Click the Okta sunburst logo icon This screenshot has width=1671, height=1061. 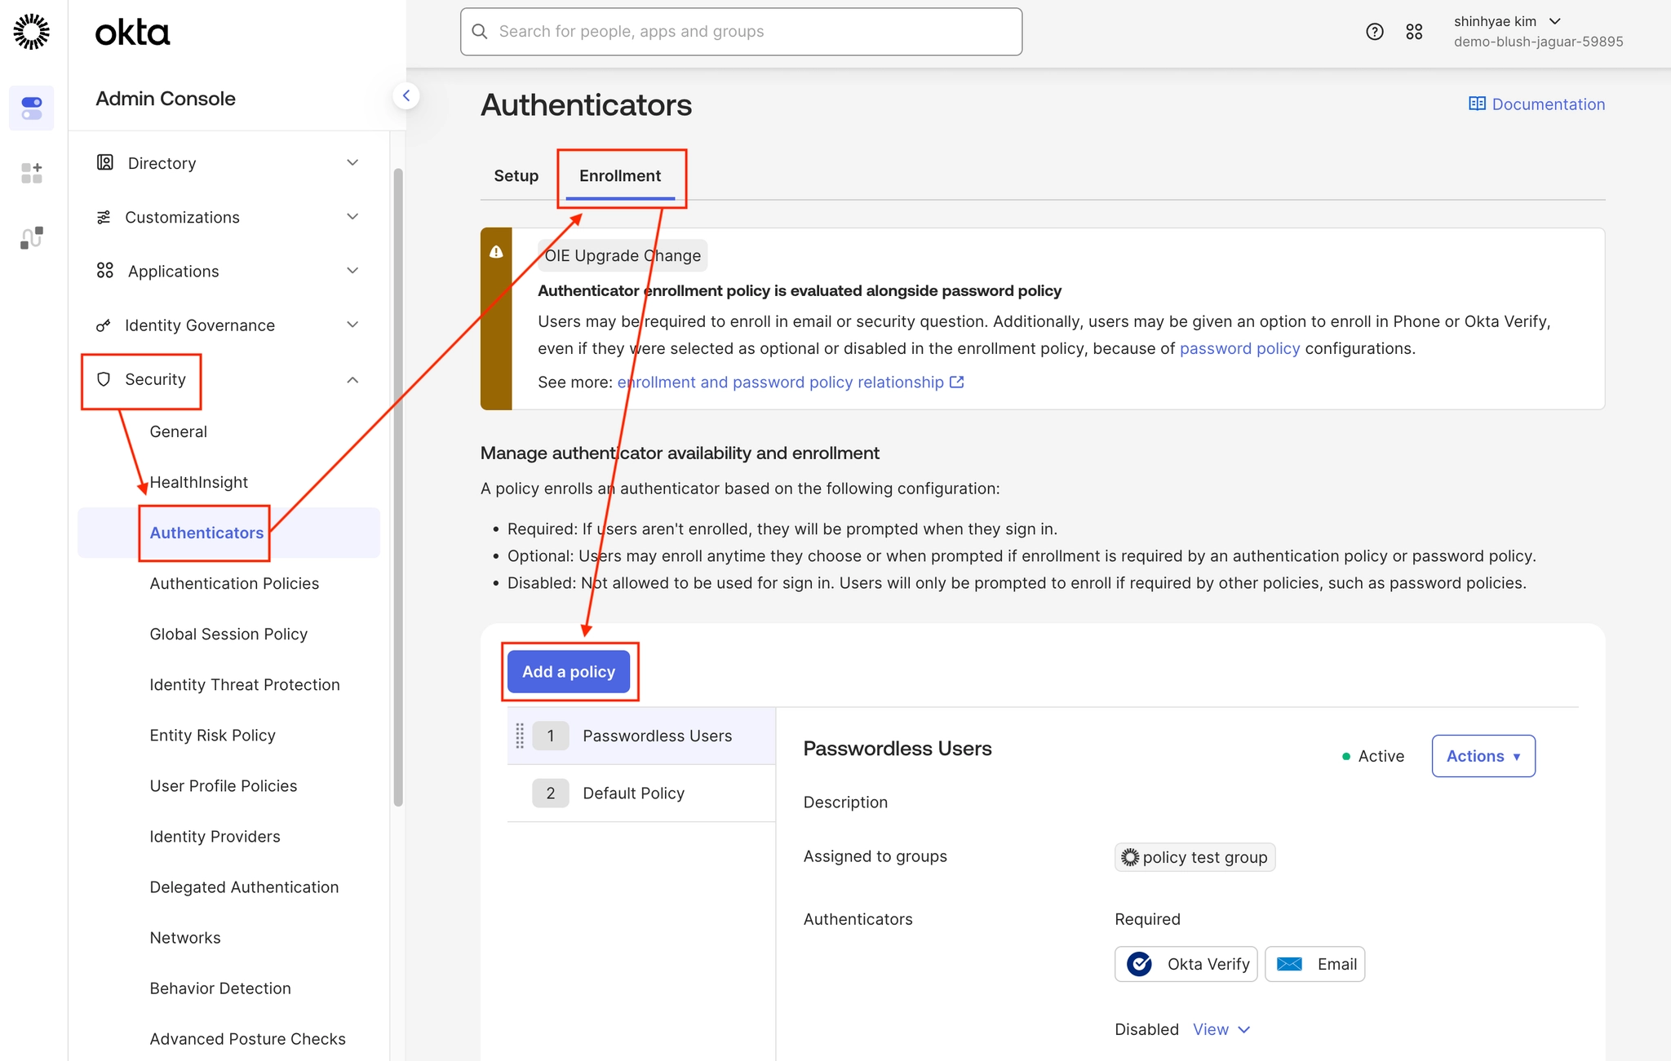32,32
